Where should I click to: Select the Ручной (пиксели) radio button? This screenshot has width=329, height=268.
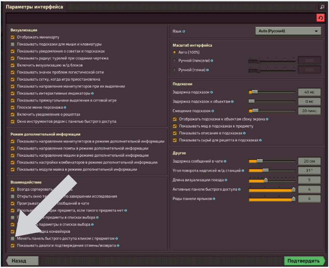coord(174,61)
